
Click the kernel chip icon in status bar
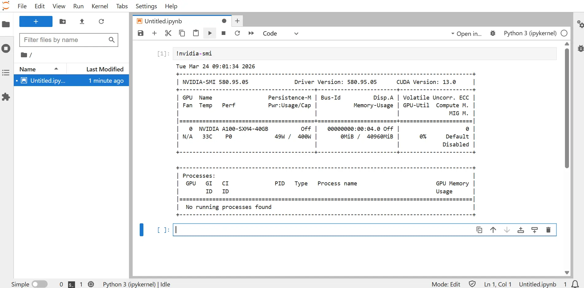click(x=91, y=284)
